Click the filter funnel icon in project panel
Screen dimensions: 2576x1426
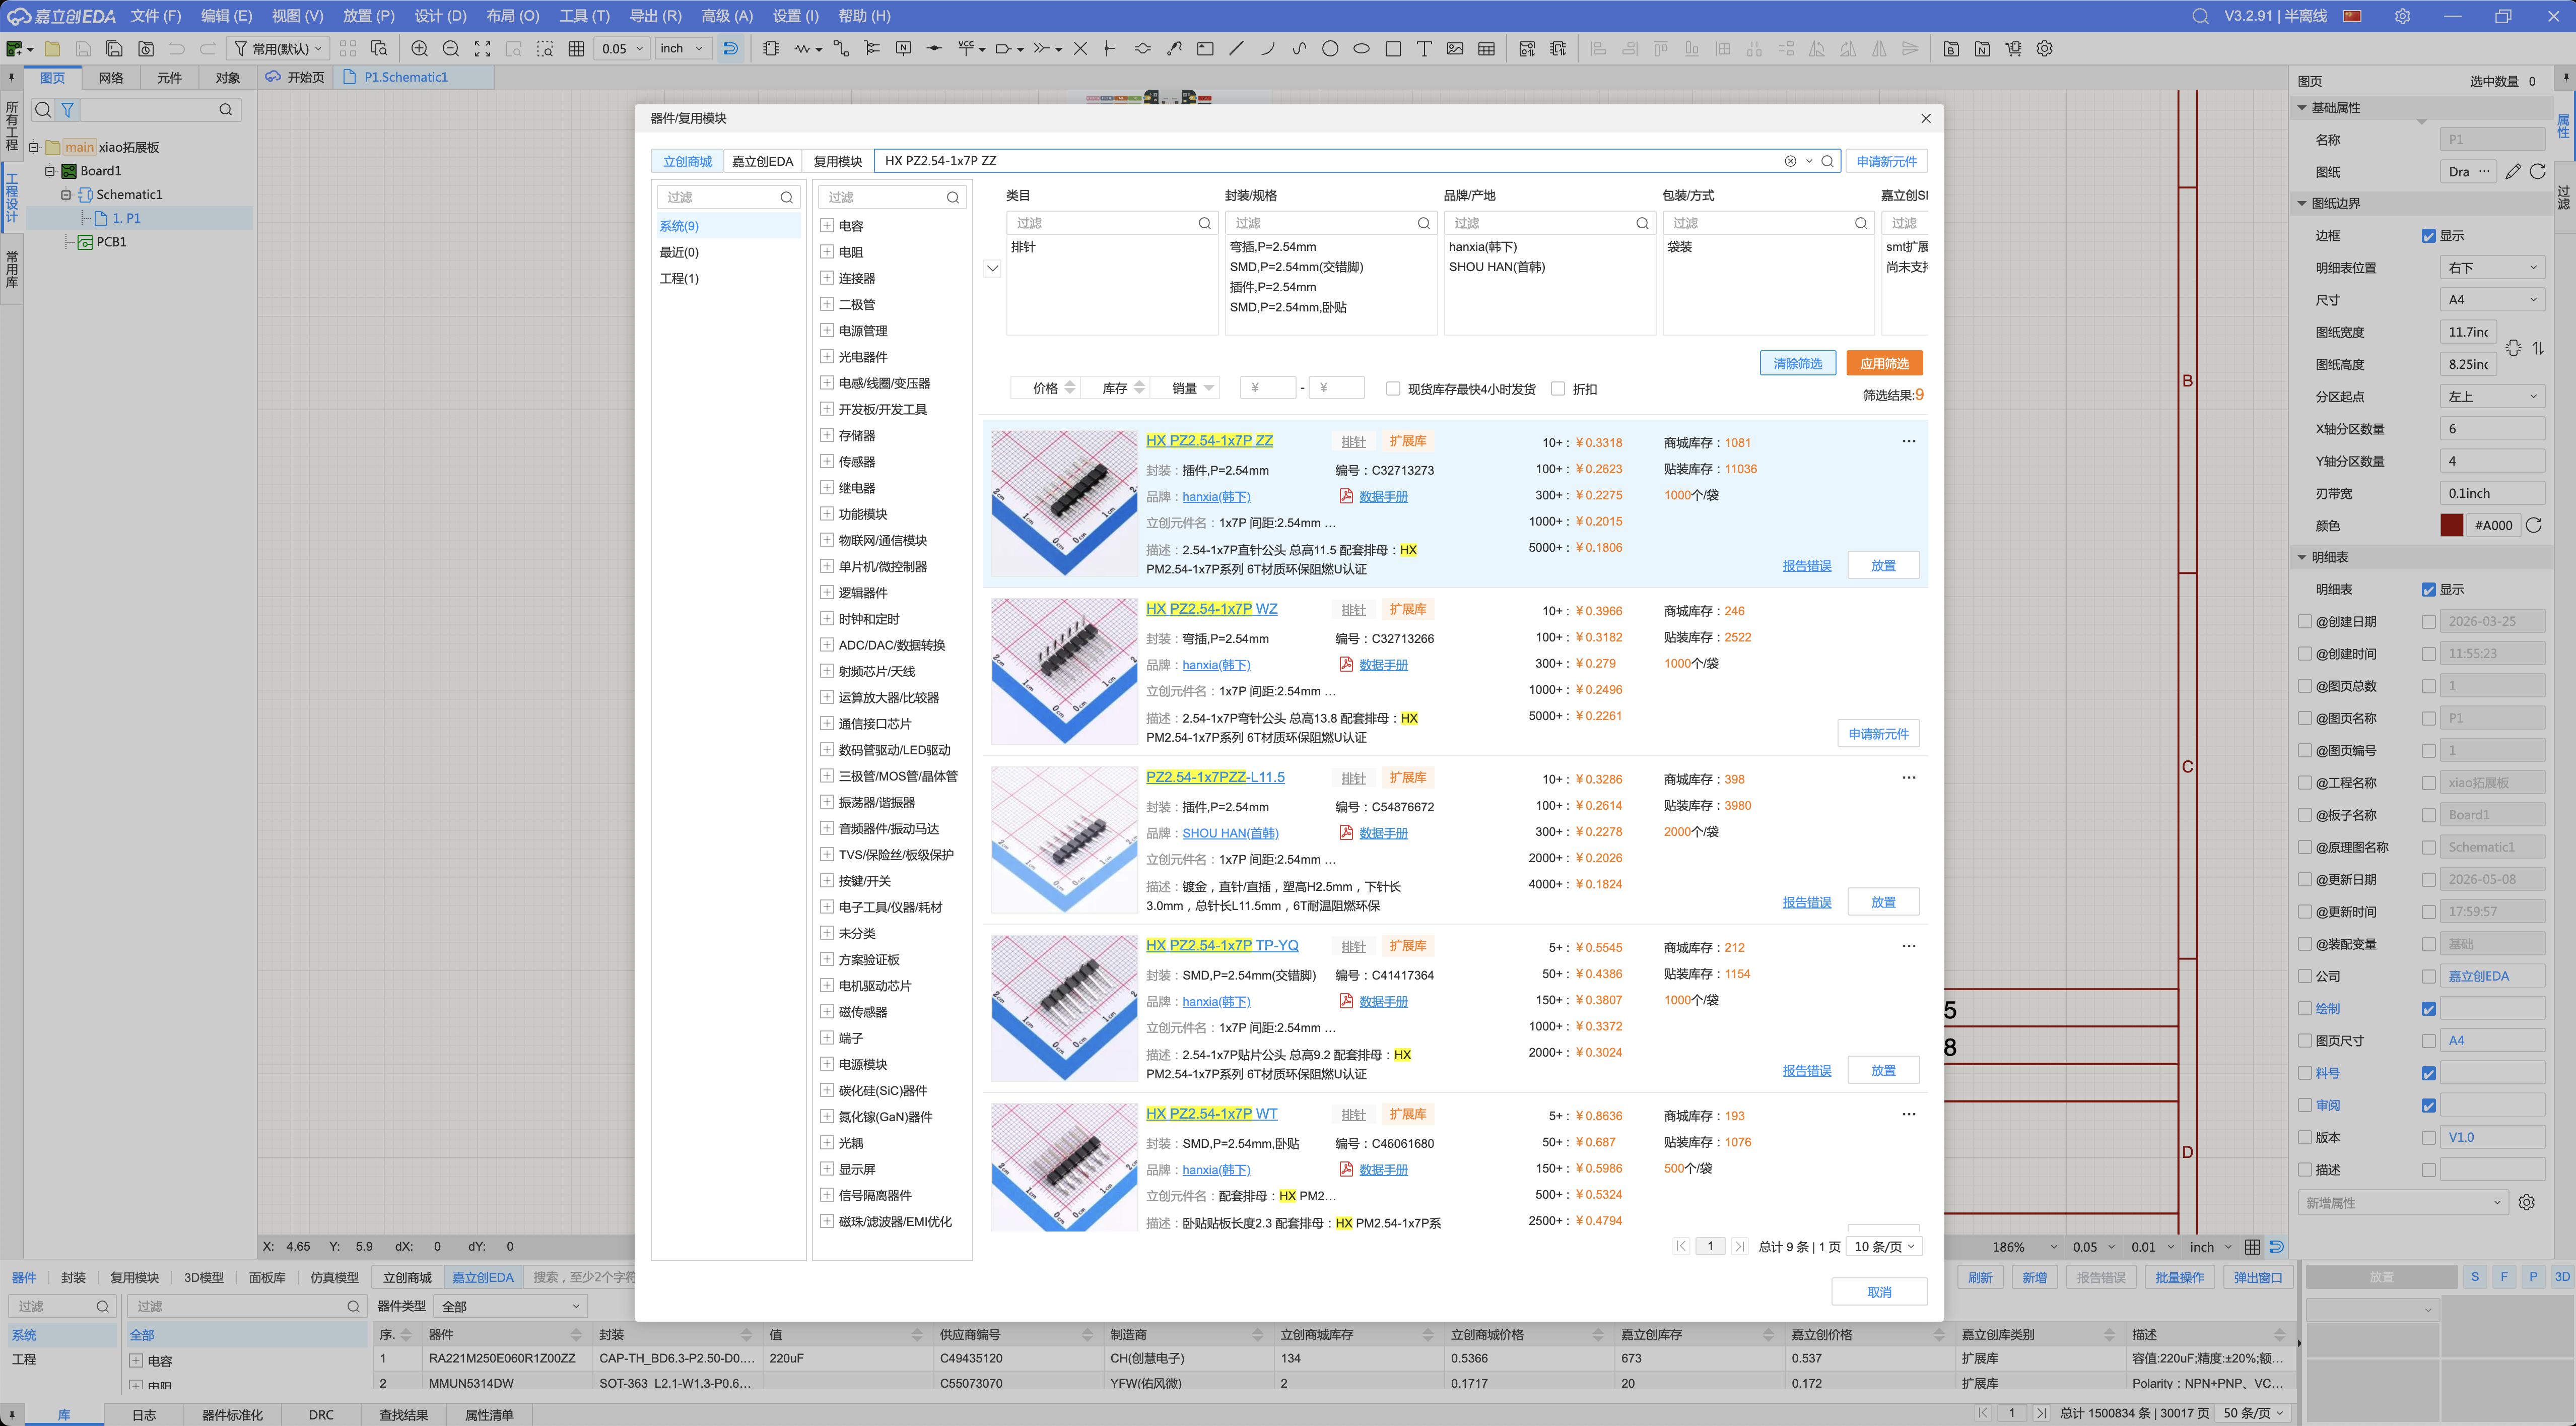tap(68, 110)
